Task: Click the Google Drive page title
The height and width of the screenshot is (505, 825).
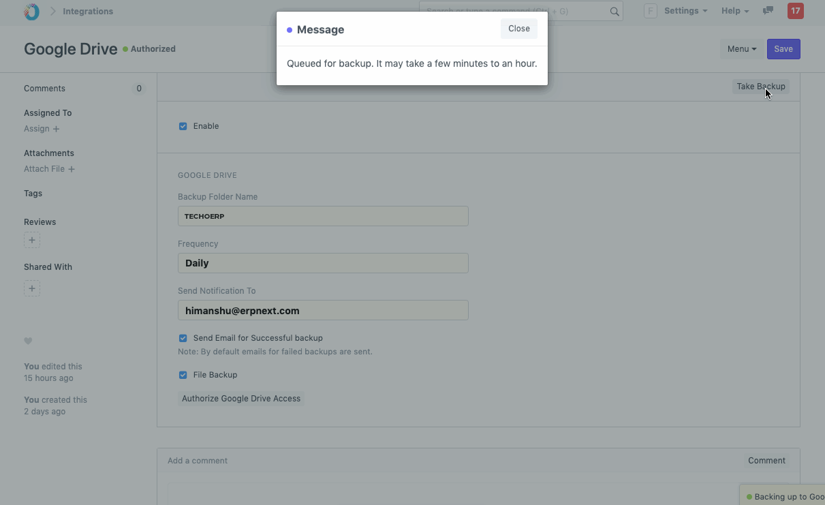Action: (x=71, y=49)
